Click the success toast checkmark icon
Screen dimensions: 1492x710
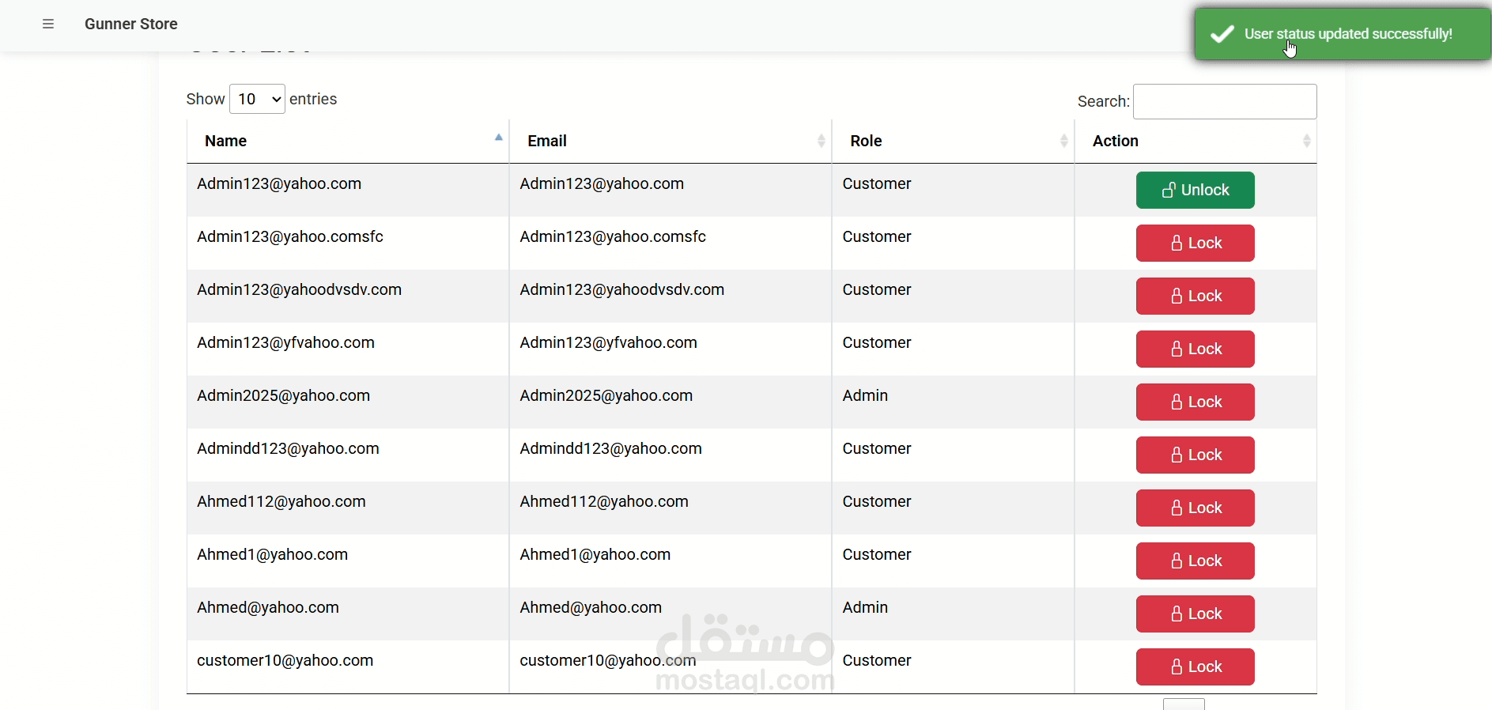pyautogui.click(x=1222, y=34)
